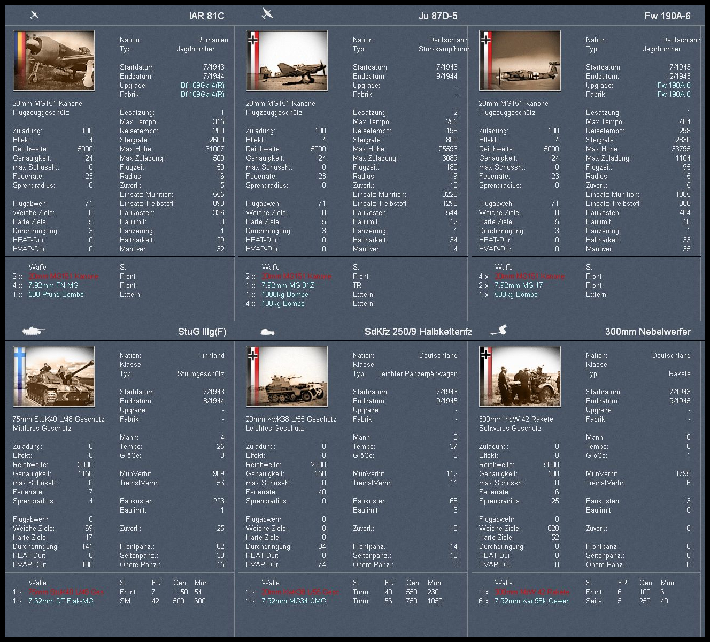
Task: Click the SdKfz 250/9 Halbkettenfz title
Action: click(x=418, y=332)
